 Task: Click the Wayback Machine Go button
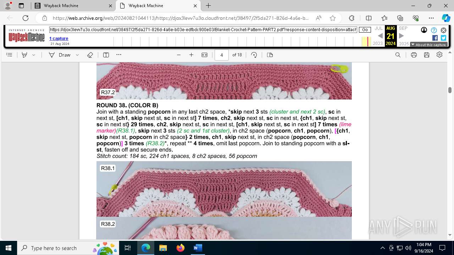tap(365, 30)
